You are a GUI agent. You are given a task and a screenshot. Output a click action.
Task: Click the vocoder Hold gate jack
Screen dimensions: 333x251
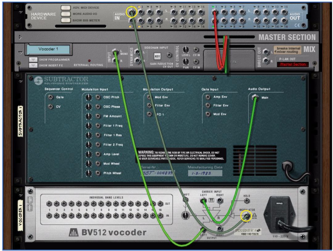pos(246,201)
